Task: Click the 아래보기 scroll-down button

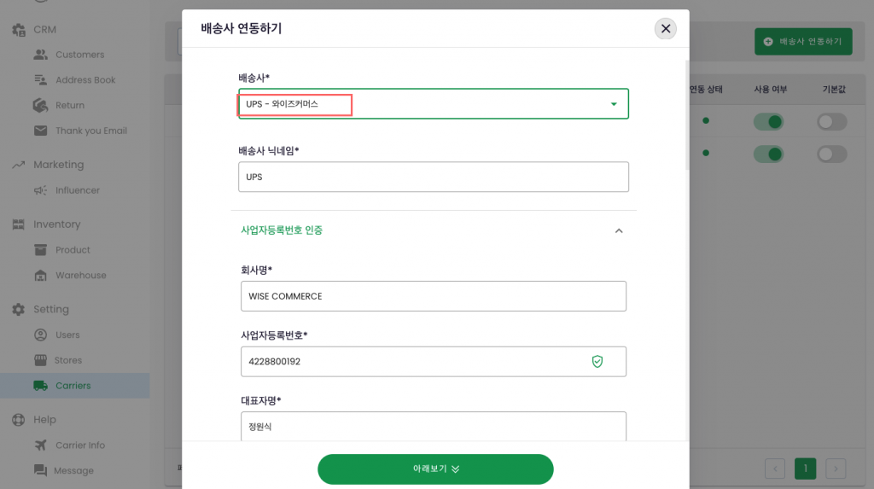Action: 435,469
